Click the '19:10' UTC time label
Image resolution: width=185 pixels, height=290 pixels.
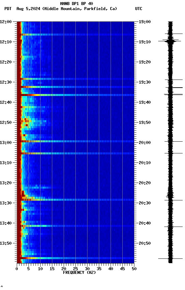pyautogui.click(x=145, y=42)
